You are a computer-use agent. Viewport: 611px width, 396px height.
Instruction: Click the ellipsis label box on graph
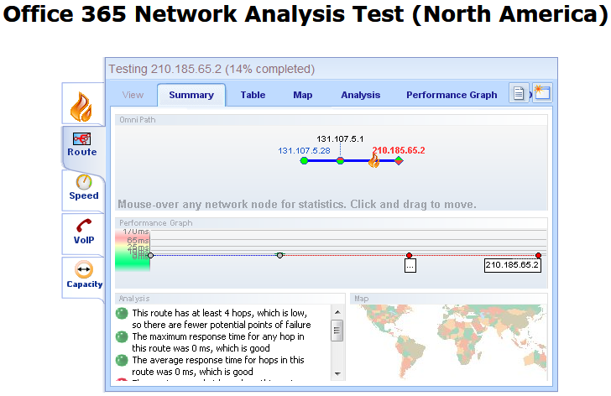click(410, 266)
